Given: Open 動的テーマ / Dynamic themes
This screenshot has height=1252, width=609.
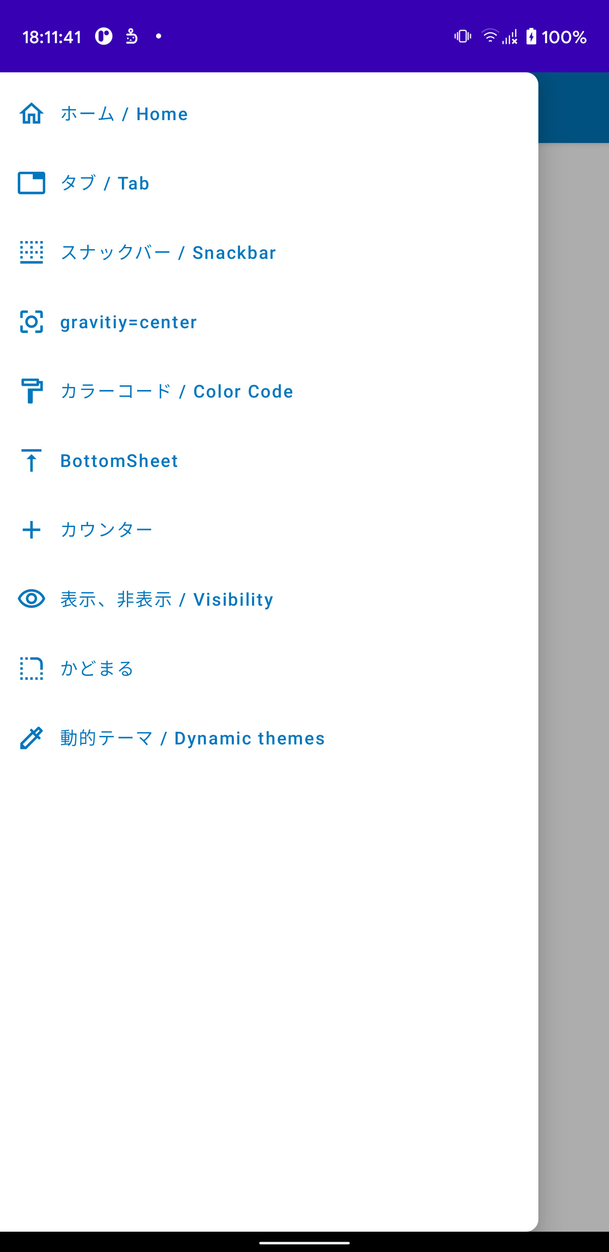Looking at the screenshot, I should click(x=192, y=738).
